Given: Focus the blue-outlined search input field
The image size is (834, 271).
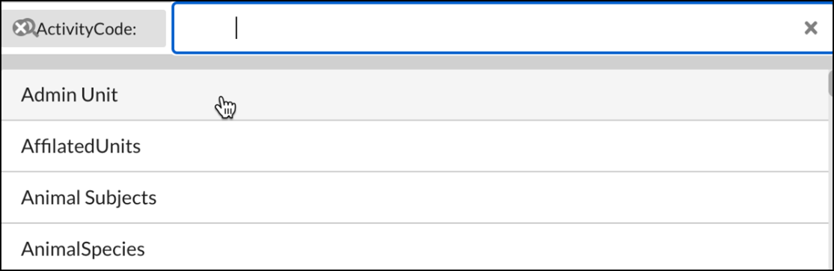Looking at the screenshot, I should click(x=502, y=28).
